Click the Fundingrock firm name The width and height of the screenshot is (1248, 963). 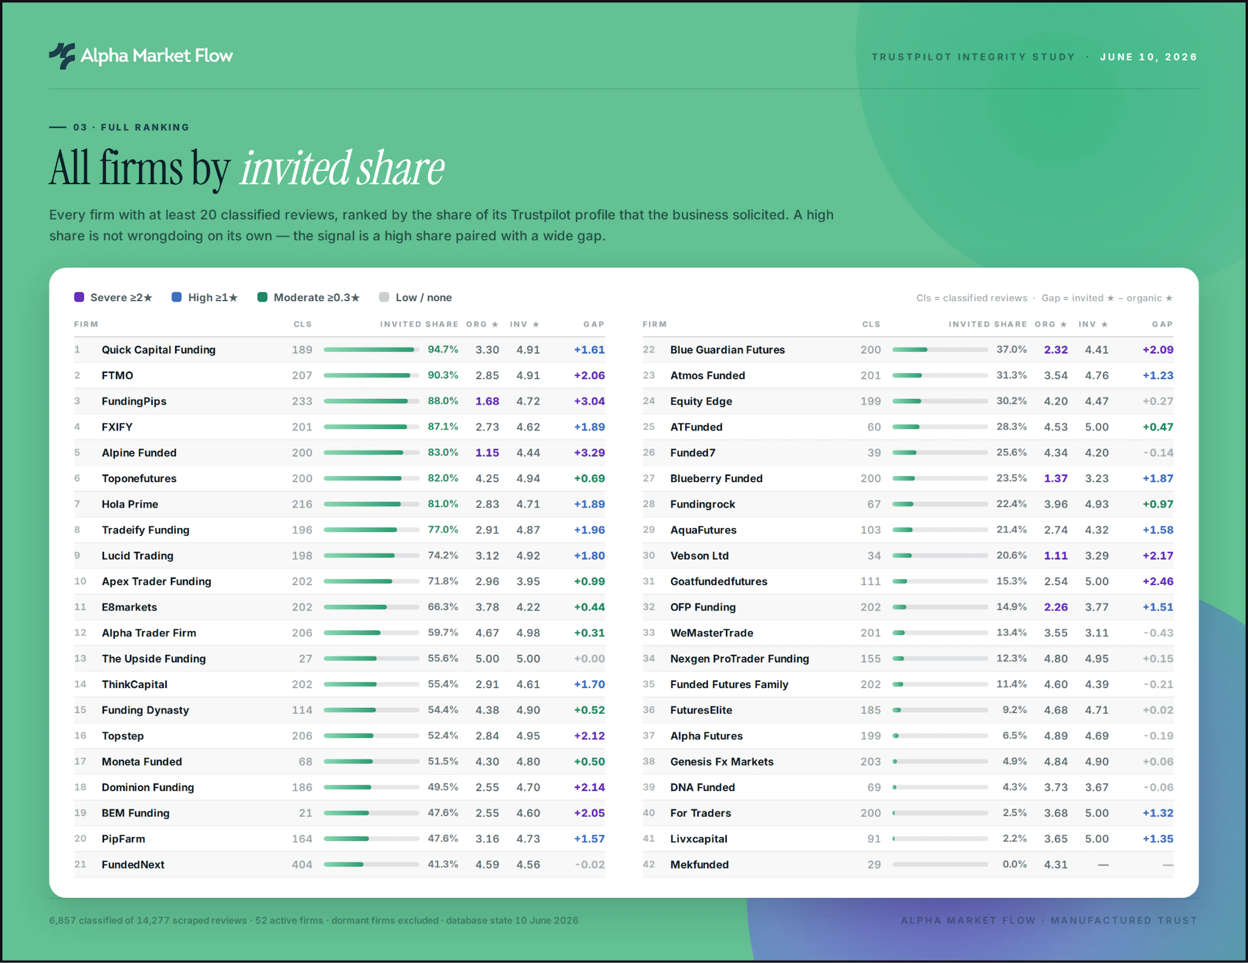click(x=702, y=504)
